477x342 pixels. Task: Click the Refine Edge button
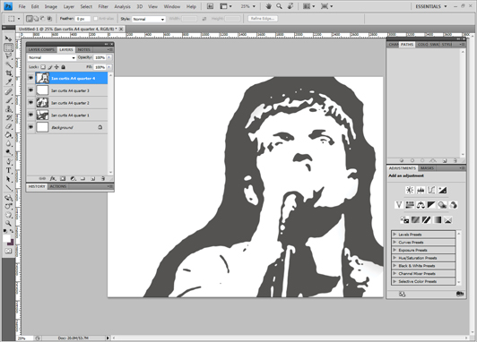(263, 19)
